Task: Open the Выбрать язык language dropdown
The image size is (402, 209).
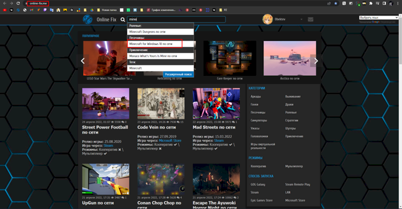Action: 378,18
